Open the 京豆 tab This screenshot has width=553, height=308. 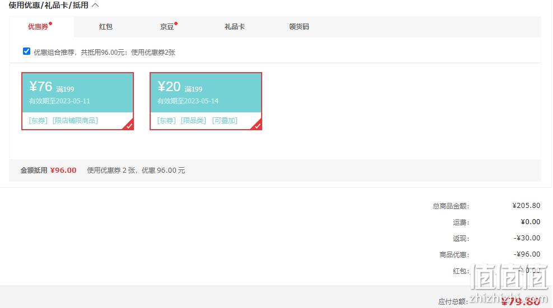[167, 27]
